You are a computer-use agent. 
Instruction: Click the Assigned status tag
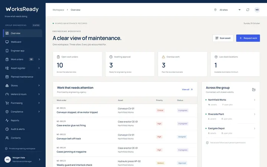182,137
